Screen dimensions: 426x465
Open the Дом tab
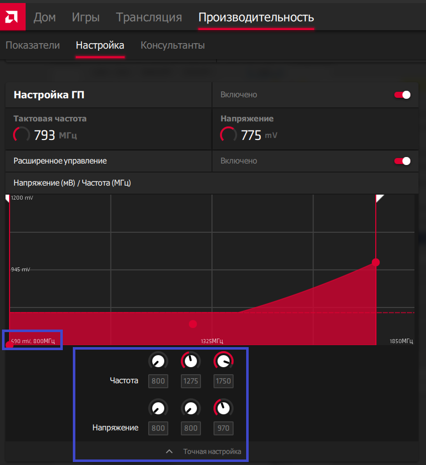click(x=45, y=17)
